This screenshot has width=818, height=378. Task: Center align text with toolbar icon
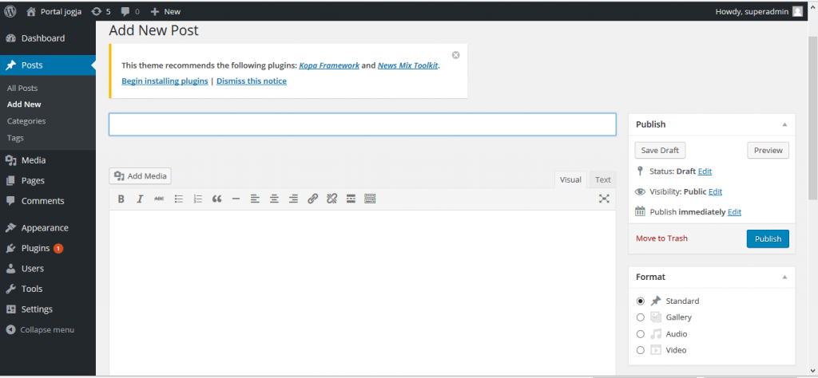click(274, 199)
